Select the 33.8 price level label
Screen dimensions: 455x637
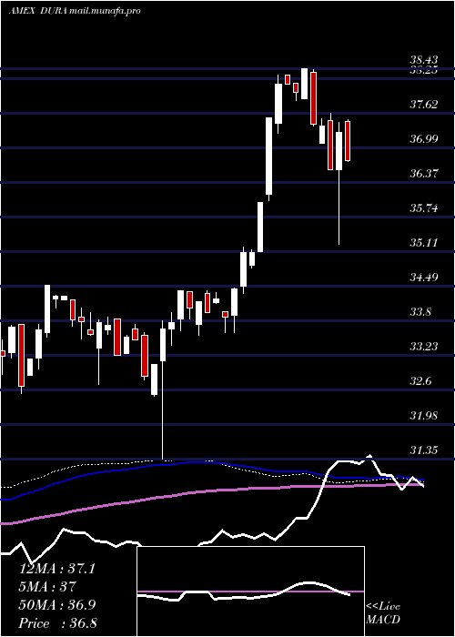(x=421, y=312)
